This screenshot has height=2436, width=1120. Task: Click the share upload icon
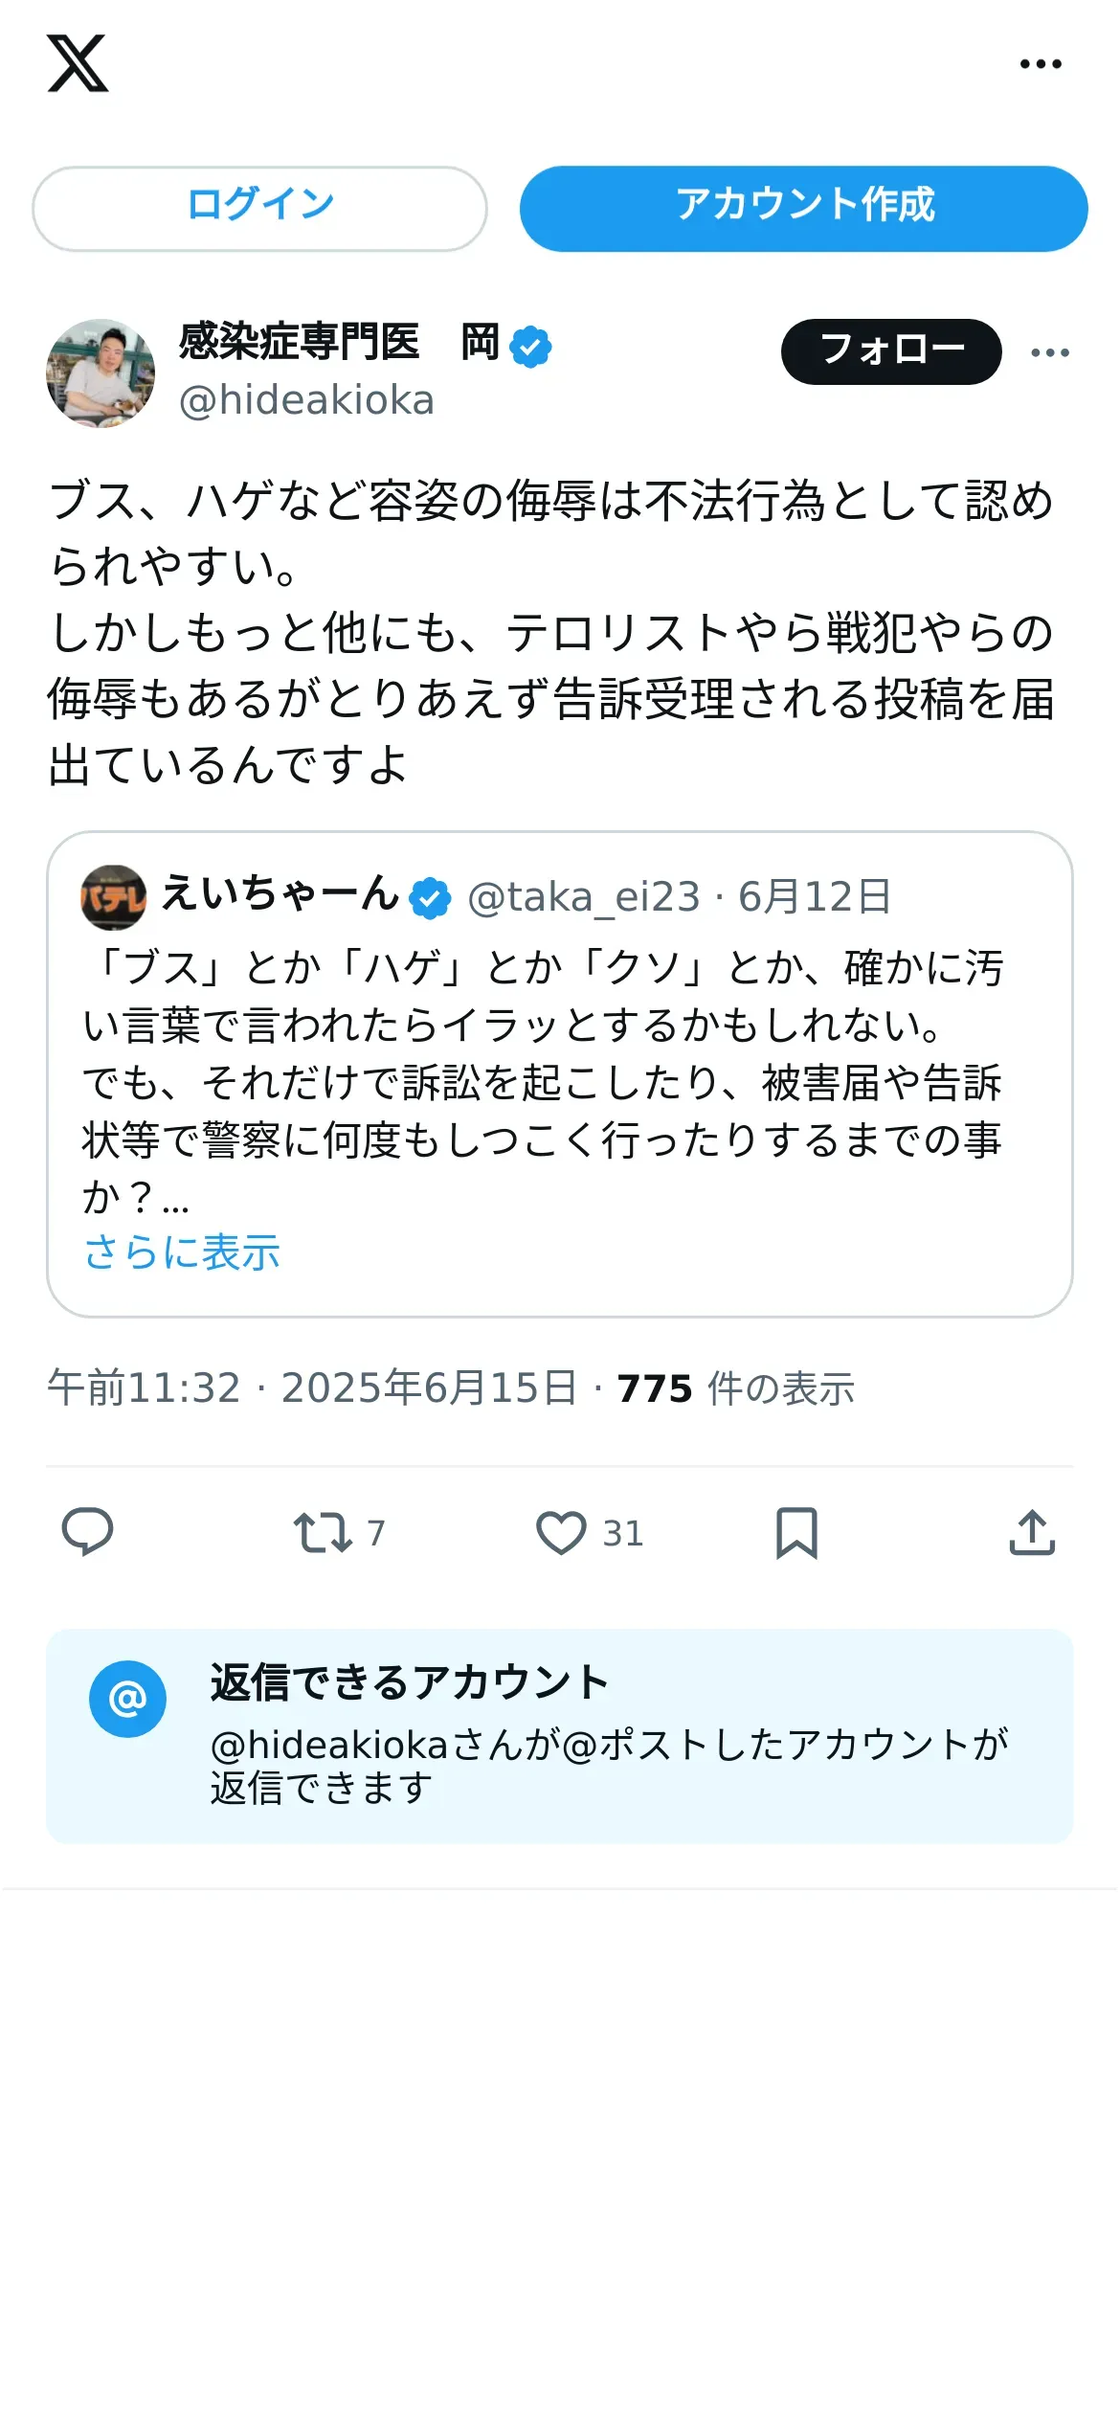click(1032, 1532)
